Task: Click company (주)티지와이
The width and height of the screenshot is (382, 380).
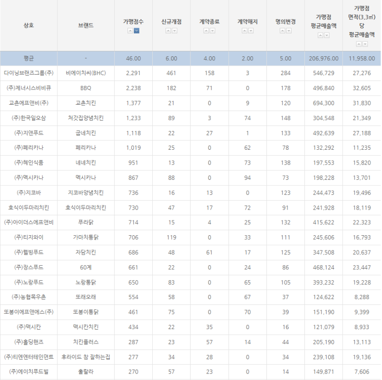Action: click(x=29, y=237)
